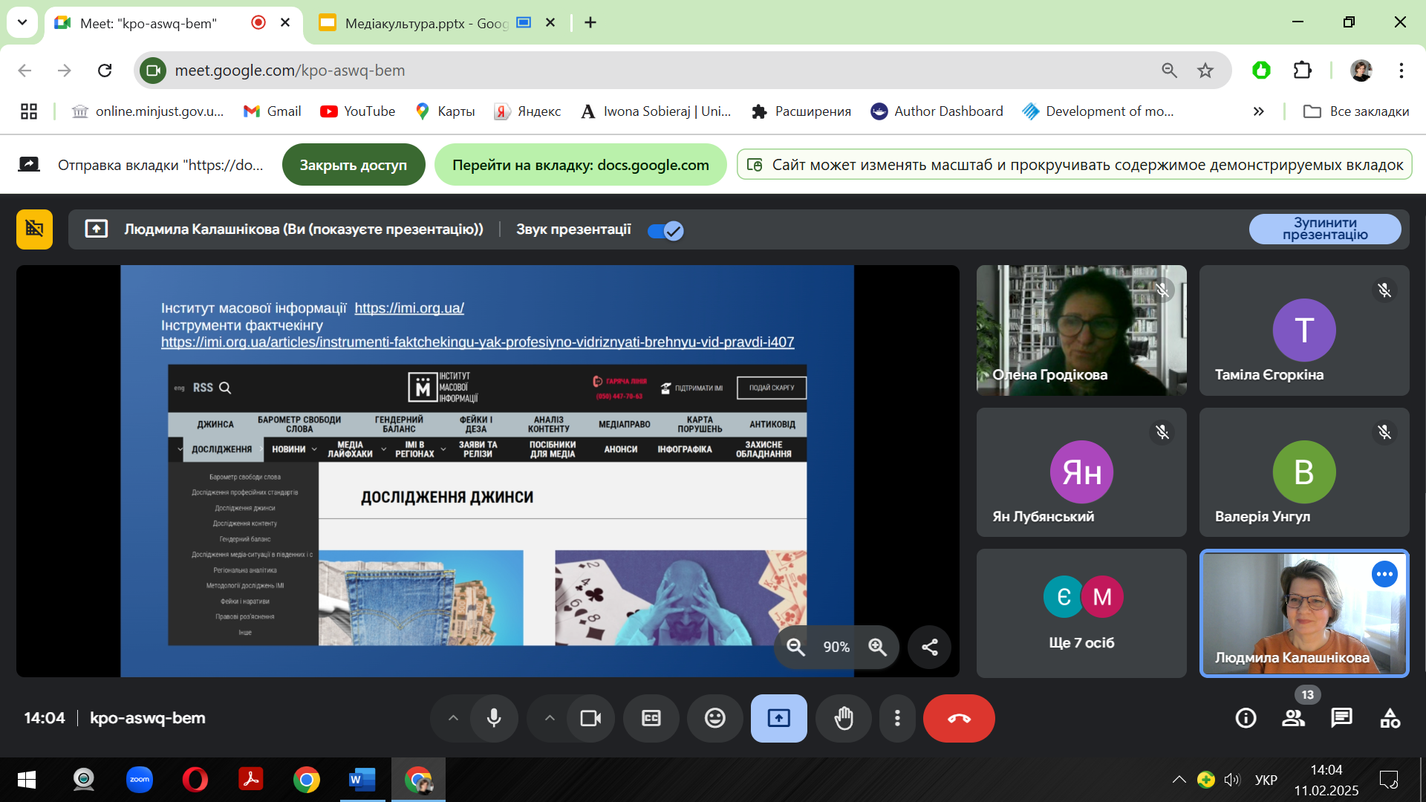Open Gmail bookmark
Viewport: 1426px width, 802px height.
273,111
